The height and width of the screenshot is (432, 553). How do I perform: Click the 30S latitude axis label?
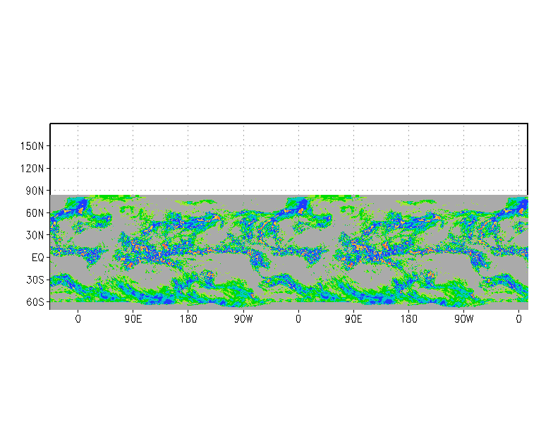[x=35, y=280]
